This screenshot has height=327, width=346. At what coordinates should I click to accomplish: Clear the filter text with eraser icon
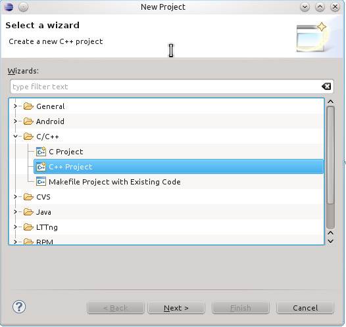326,86
